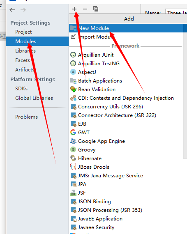
Task: Open Libraries settings section
Action: pos(25,51)
